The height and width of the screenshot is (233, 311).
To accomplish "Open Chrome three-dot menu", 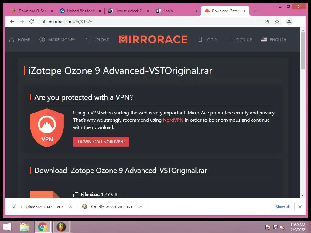I will [x=299, y=22].
